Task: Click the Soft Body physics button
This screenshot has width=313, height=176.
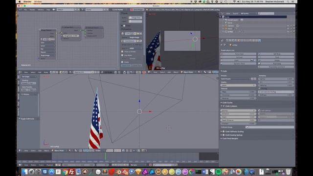Action: coord(276,54)
